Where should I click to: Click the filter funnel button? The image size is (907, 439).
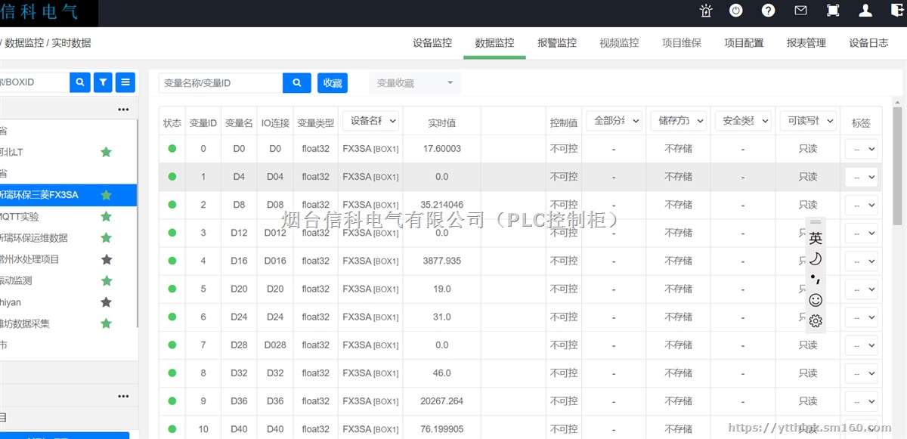(x=103, y=82)
